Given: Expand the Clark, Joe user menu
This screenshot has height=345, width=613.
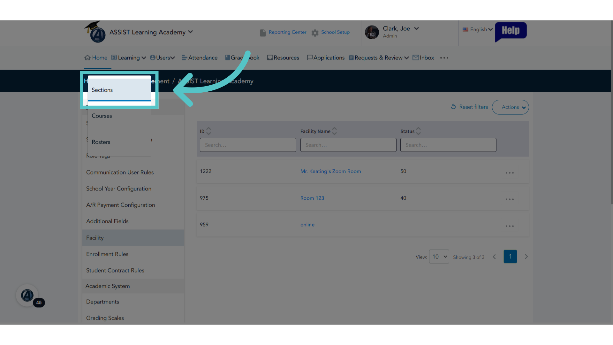Looking at the screenshot, I should point(416,28).
